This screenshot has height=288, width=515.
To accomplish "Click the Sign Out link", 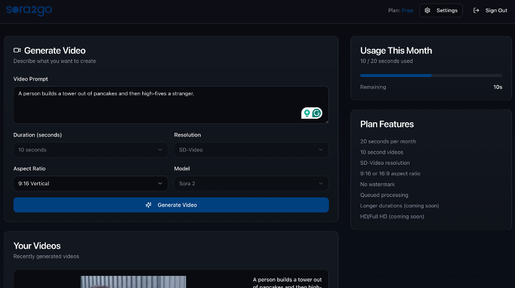I will tap(496, 11).
